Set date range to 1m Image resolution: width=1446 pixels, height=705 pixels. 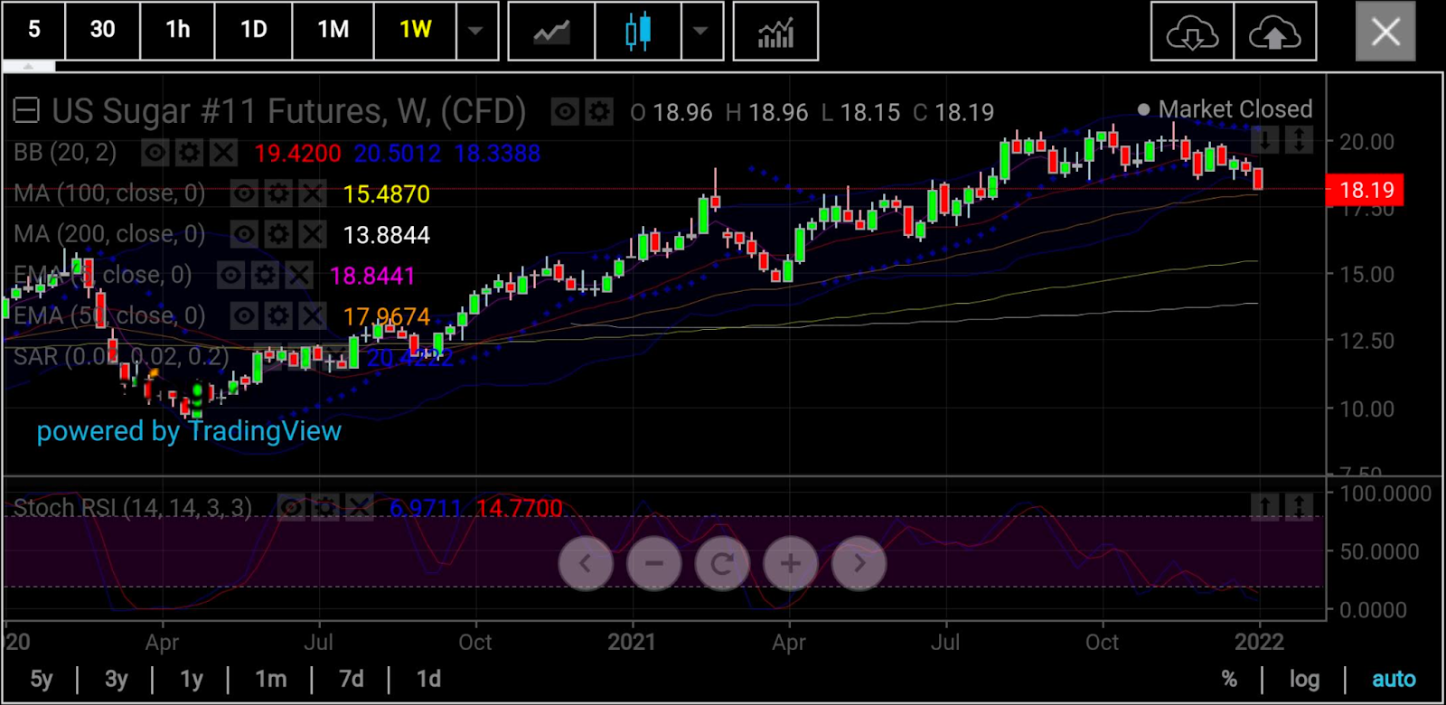pos(270,679)
